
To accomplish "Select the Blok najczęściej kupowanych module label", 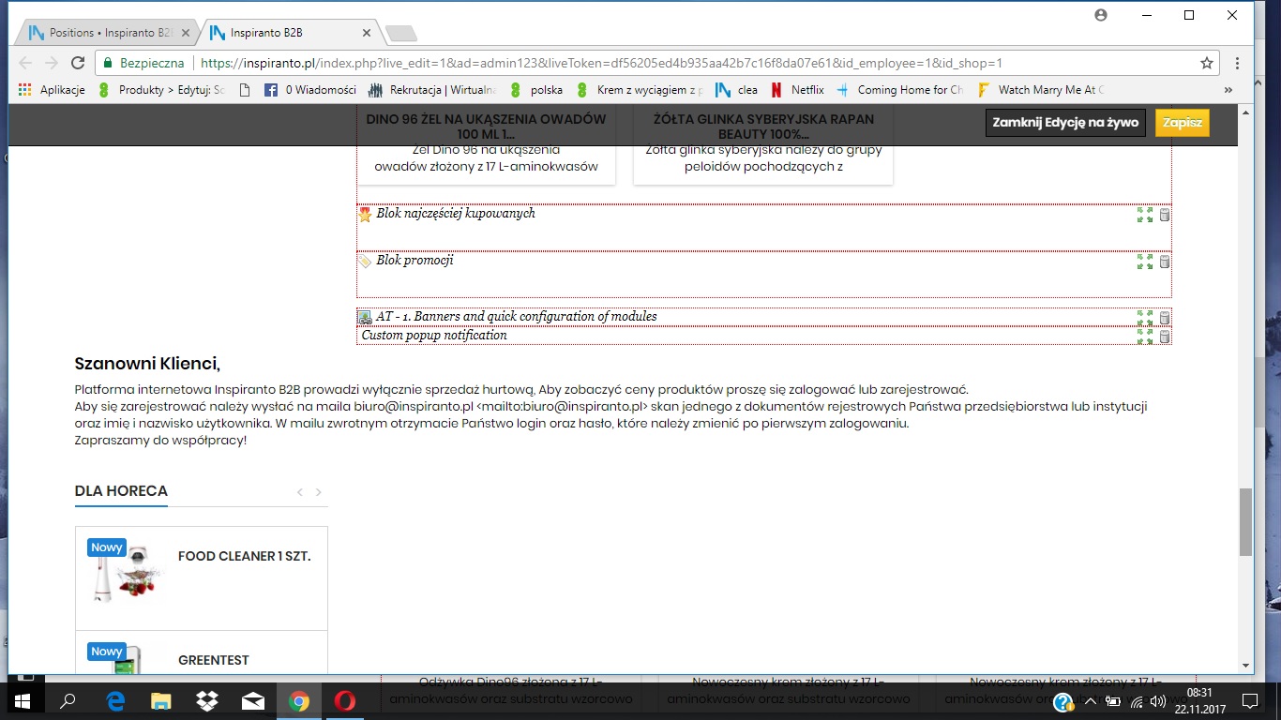I will [456, 214].
